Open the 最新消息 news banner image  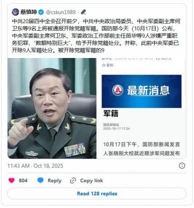(142, 91)
